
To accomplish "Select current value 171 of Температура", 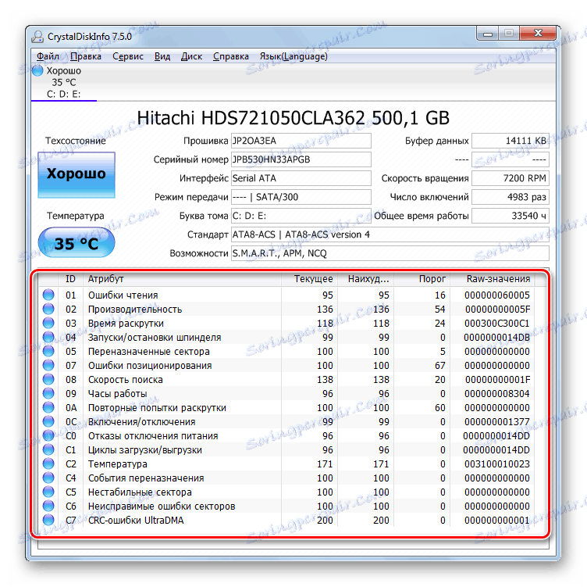I will [325, 464].
